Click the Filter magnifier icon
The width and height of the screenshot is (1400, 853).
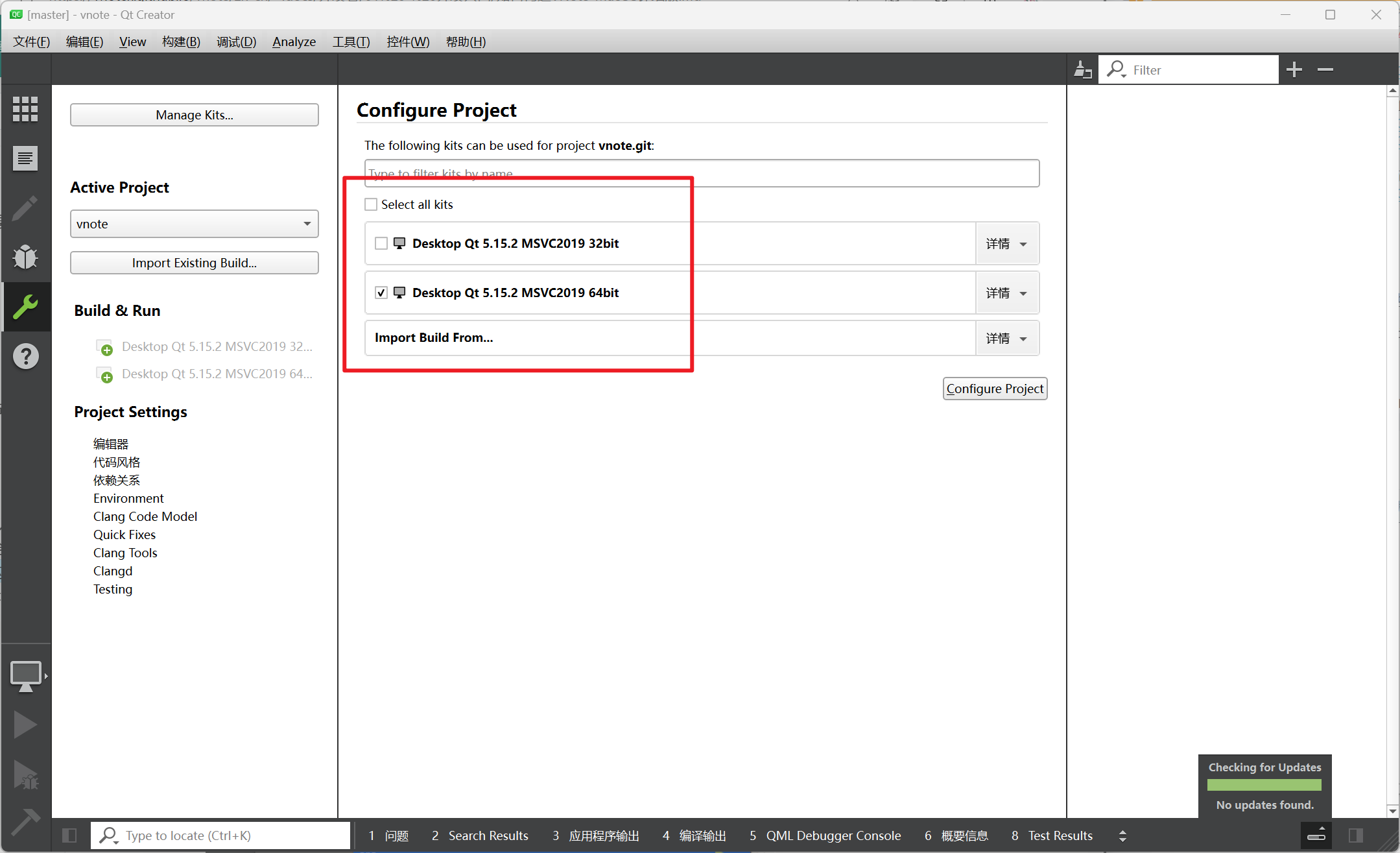1117,69
